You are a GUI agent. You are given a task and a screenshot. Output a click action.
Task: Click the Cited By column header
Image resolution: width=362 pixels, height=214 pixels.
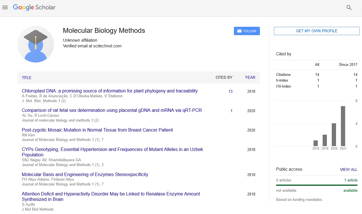pyautogui.click(x=224, y=77)
